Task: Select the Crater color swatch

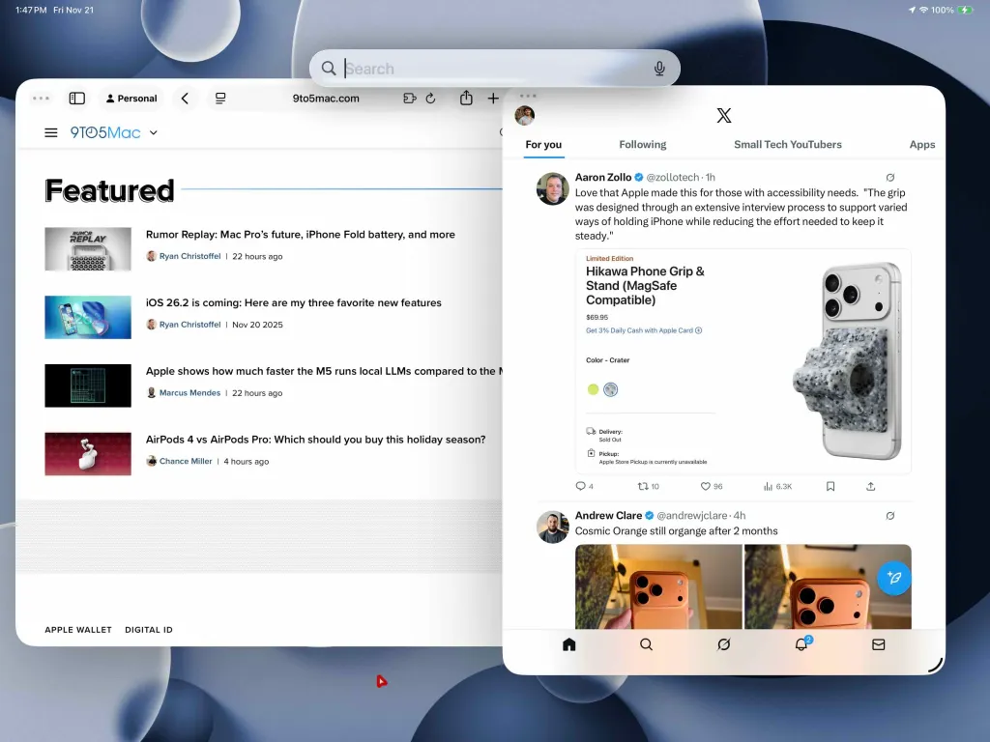Action: click(610, 390)
